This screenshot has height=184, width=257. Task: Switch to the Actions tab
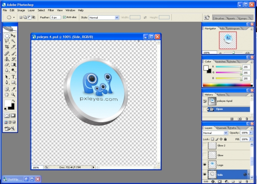[221, 95]
